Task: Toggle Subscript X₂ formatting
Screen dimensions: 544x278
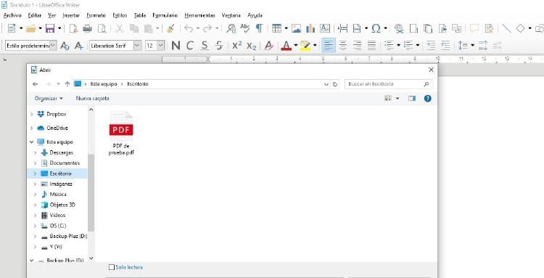Action: click(251, 46)
